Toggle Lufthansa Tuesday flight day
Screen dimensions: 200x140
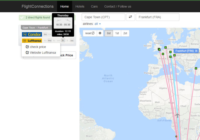54,40
